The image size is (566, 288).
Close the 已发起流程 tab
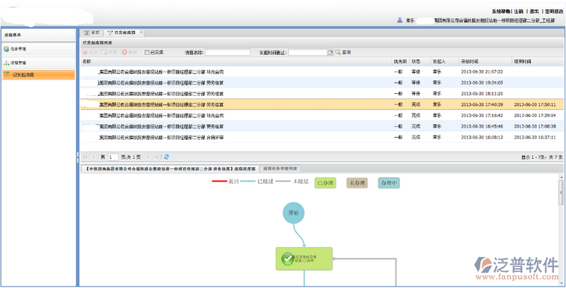pyautogui.click(x=141, y=32)
